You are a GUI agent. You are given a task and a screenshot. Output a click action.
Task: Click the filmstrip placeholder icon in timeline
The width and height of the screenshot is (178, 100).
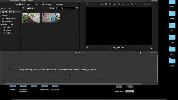pyautogui.click(x=10, y=70)
